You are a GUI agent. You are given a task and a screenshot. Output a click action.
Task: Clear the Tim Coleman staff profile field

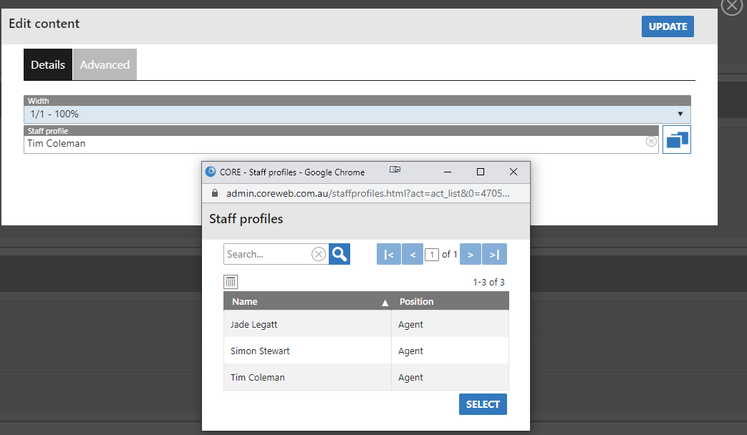coord(651,142)
